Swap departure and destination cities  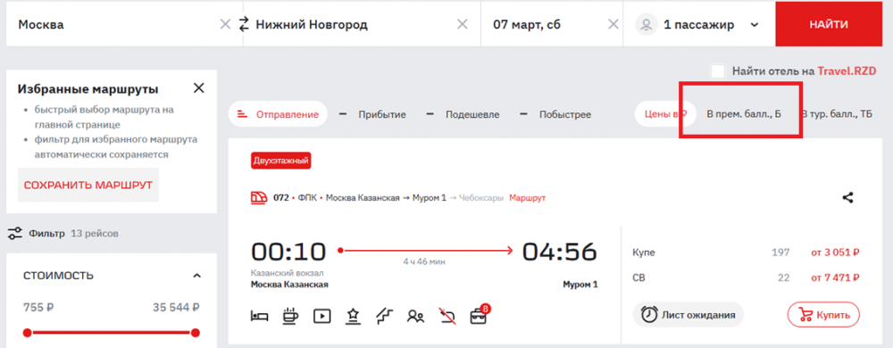pos(244,24)
